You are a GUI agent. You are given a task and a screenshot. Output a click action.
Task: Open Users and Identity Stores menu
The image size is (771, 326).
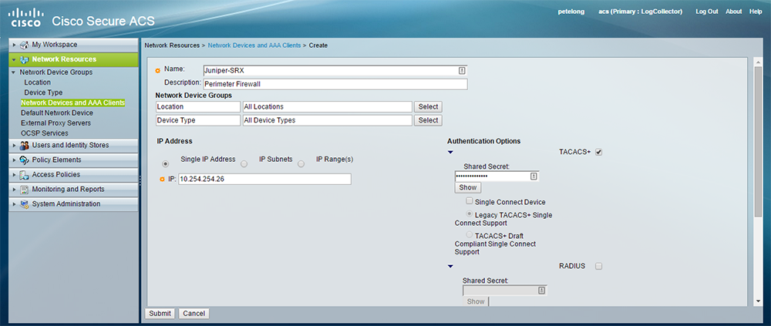[74, 146]
